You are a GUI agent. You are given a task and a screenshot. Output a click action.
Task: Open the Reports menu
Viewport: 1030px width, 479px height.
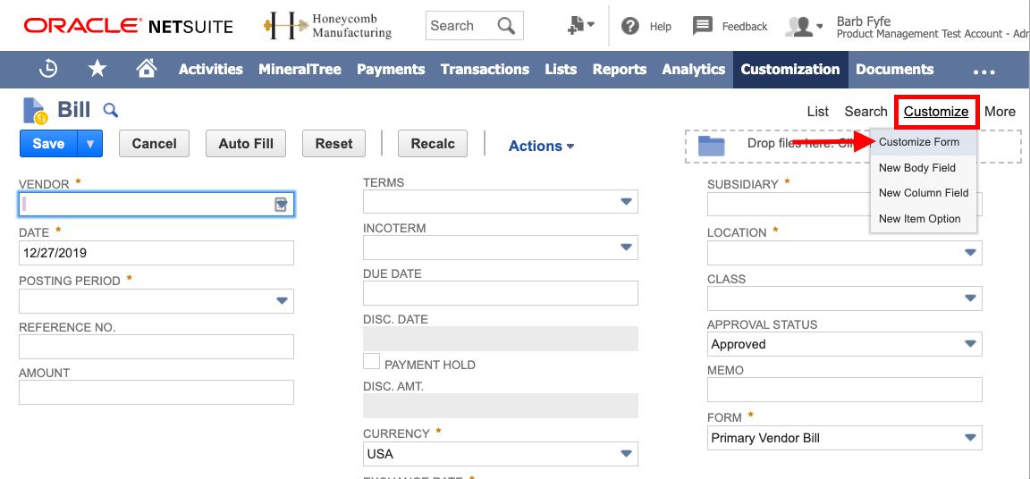(620, 69)
